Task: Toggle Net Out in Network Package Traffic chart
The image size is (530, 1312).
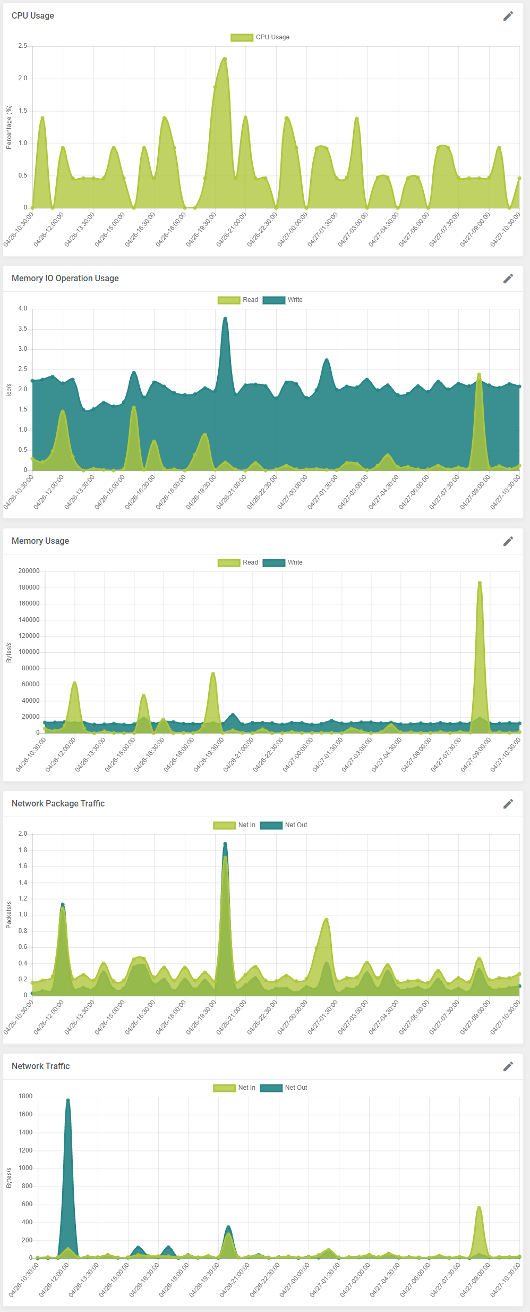Action: click(284, 825)
